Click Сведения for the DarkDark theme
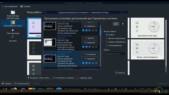The width and height of the screenshot is (169, 95). [x=90, y=59]
